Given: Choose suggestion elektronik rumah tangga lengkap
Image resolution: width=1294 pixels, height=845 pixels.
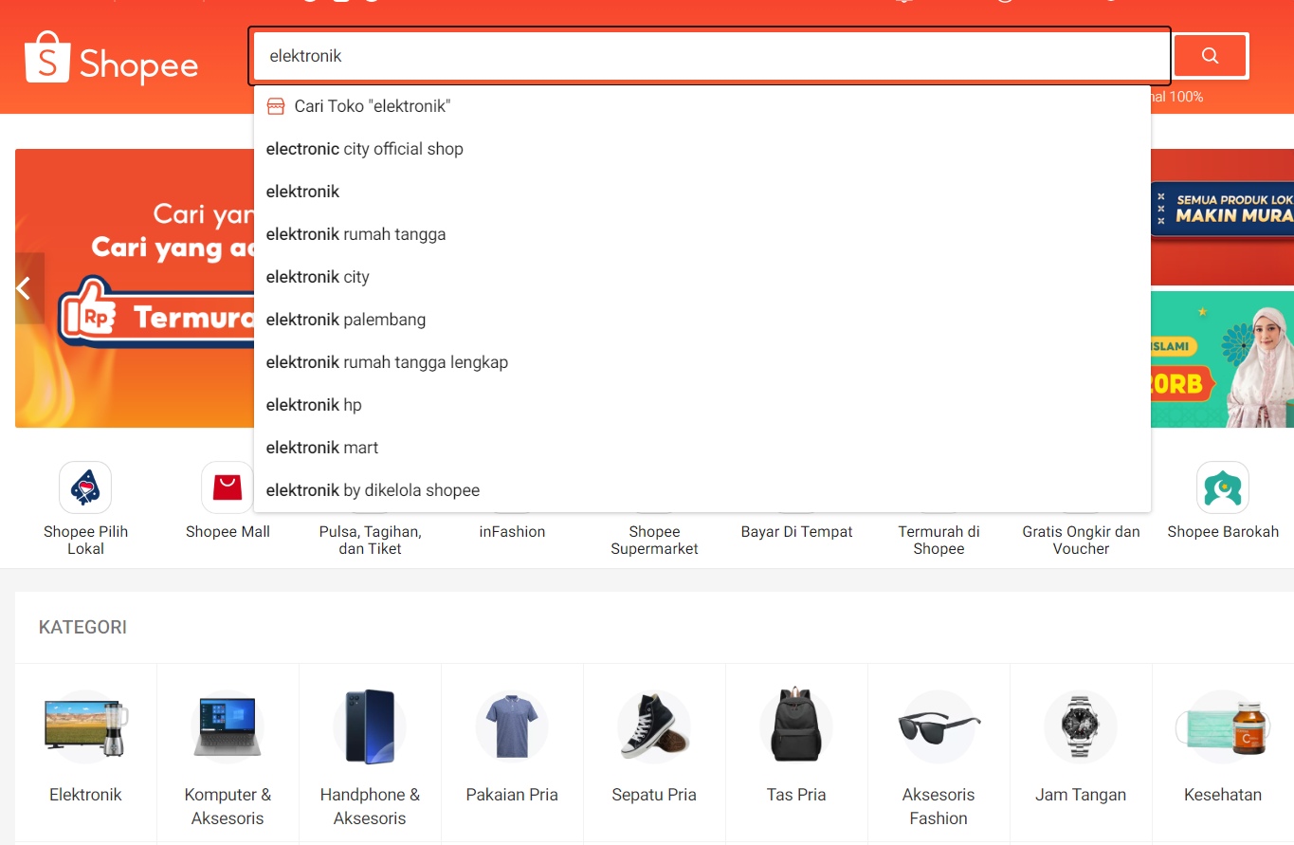Looking at the screenshot, I should pos(702,362).
